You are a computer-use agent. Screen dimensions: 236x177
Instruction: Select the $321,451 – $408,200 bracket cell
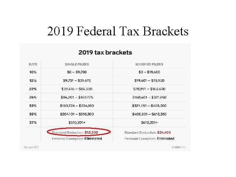149,106
